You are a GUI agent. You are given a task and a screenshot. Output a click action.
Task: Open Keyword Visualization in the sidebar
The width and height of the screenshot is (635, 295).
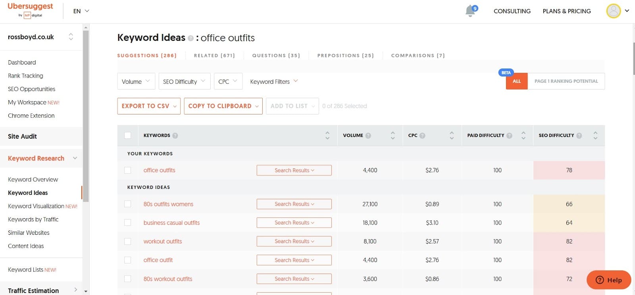[42, 206]
